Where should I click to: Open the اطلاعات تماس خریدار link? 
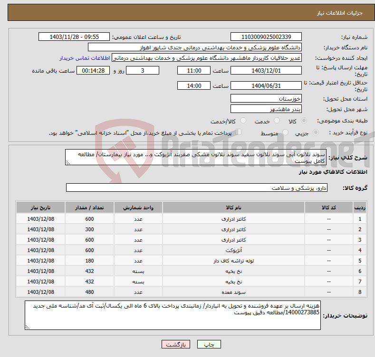pos(85,58)
